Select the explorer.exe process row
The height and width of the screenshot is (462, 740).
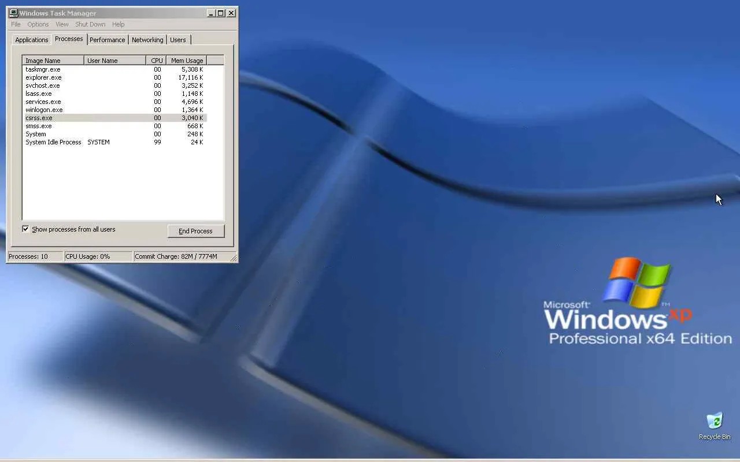coord(114,77)
